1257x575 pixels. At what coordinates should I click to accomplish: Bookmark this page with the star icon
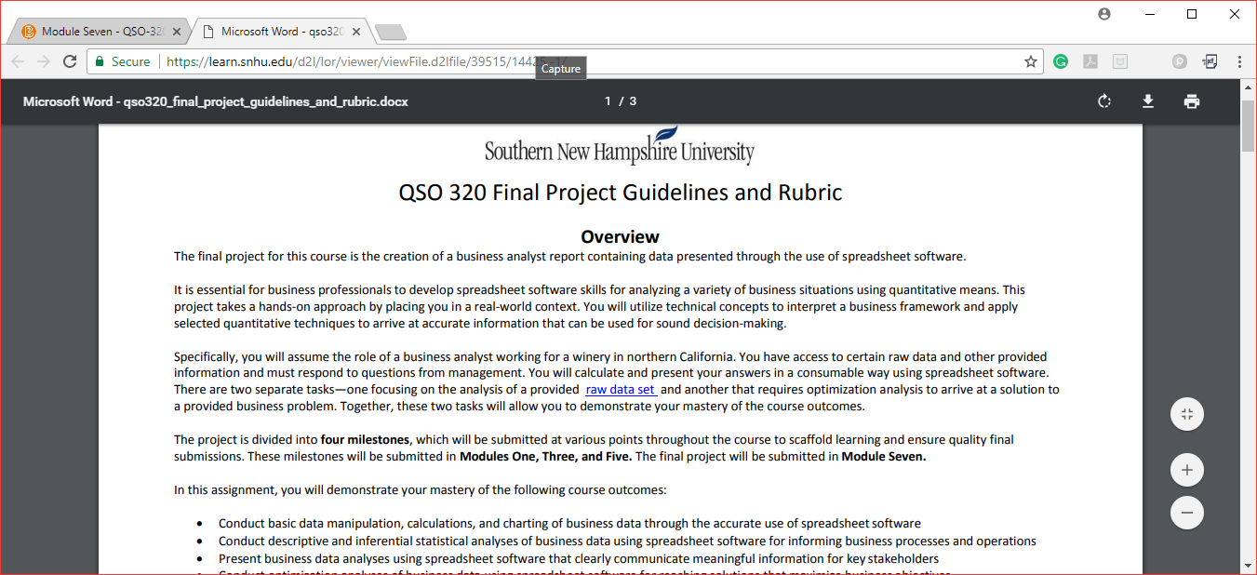pos(1031,61)
